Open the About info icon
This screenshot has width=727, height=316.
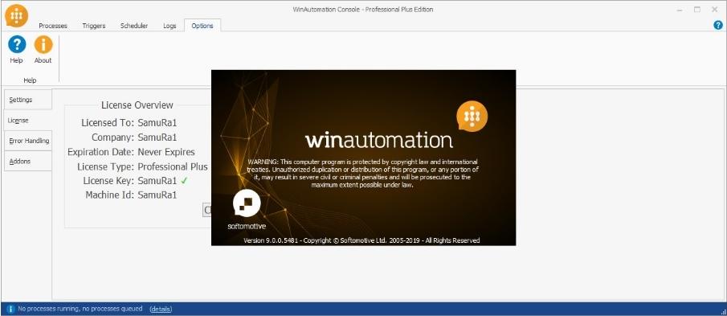click(43, 50)
